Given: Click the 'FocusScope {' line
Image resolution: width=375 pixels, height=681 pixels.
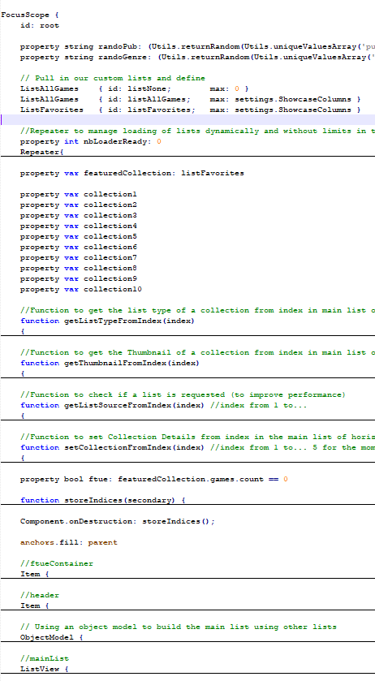Looking at the screenshot, I should coord(30,15).
